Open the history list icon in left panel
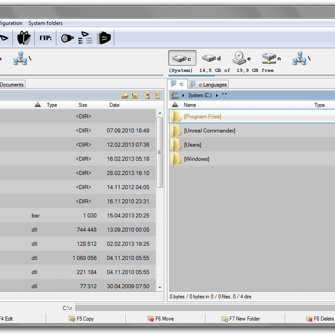This screenshot has width=335, height=335. pos(157,95)
